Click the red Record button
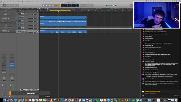This screenshot has width=181, height=102. [56, 5]
